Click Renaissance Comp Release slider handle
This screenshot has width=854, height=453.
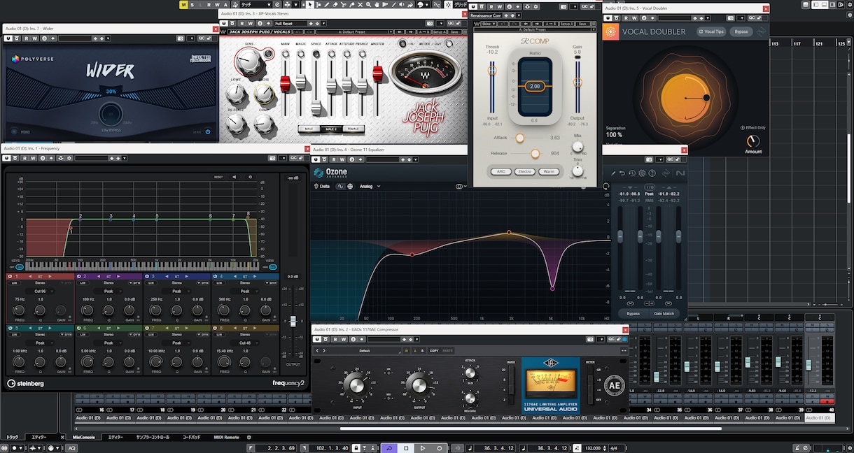535,153
